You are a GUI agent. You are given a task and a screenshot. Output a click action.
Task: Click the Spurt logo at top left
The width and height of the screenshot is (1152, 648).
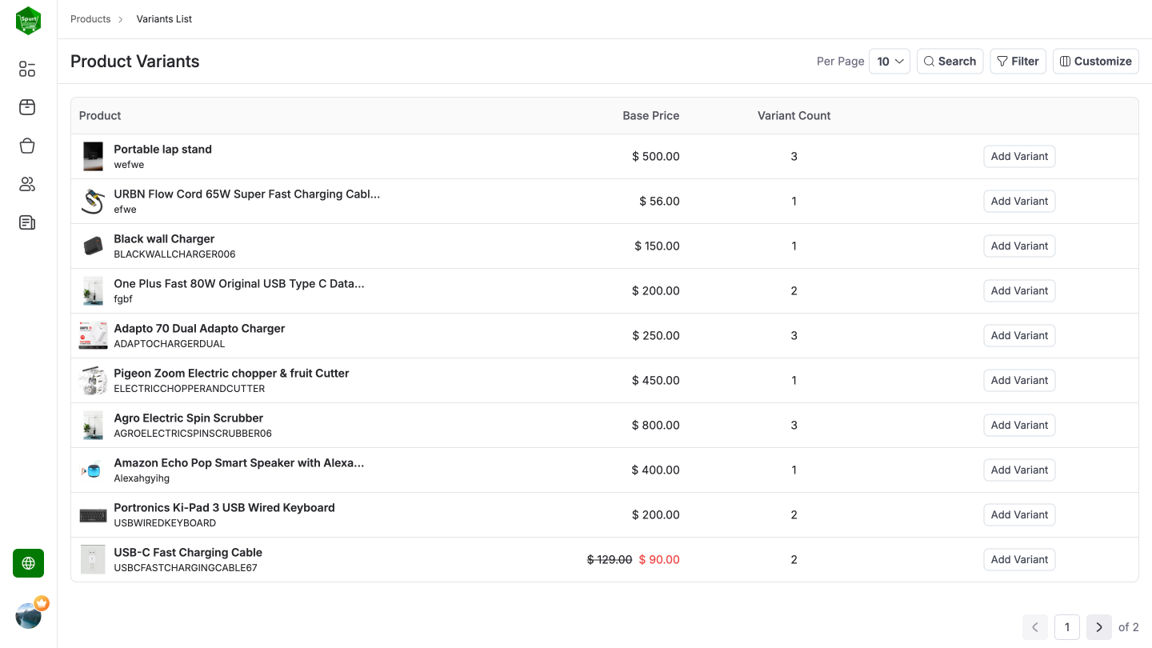(28, 20)
